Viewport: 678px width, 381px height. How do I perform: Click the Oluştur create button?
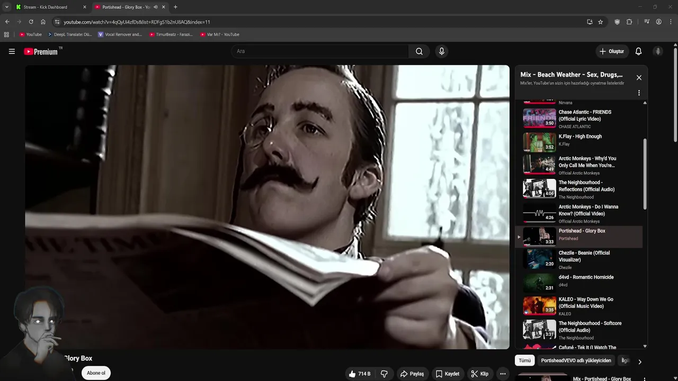point(611,51)
